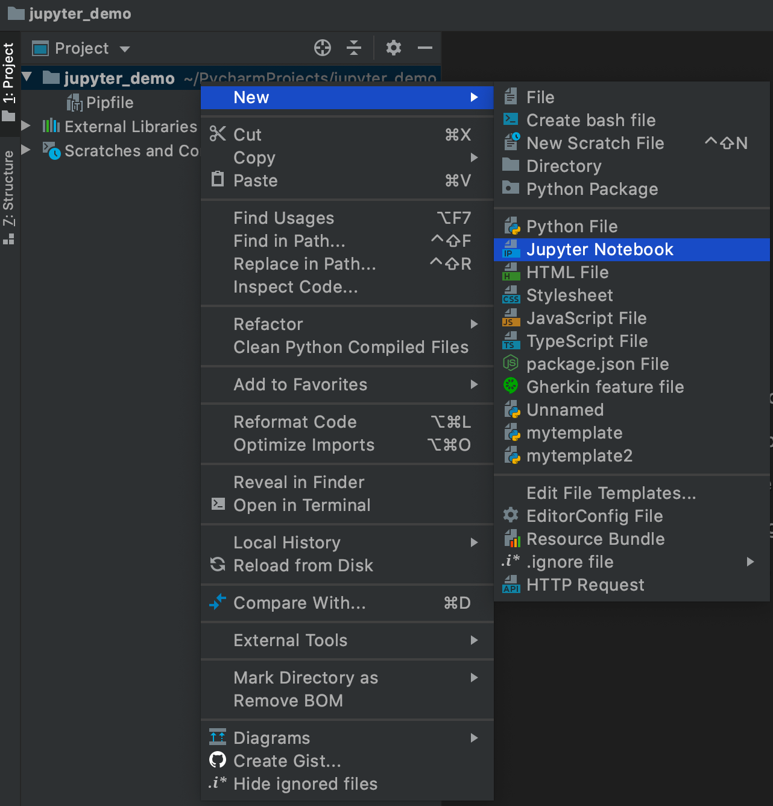
Task: Expand the External Tools submenu arrow
Action: click(475, 640)
